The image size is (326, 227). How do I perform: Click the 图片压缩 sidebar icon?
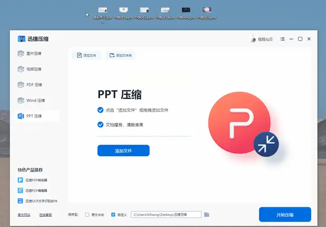point(21,53)
